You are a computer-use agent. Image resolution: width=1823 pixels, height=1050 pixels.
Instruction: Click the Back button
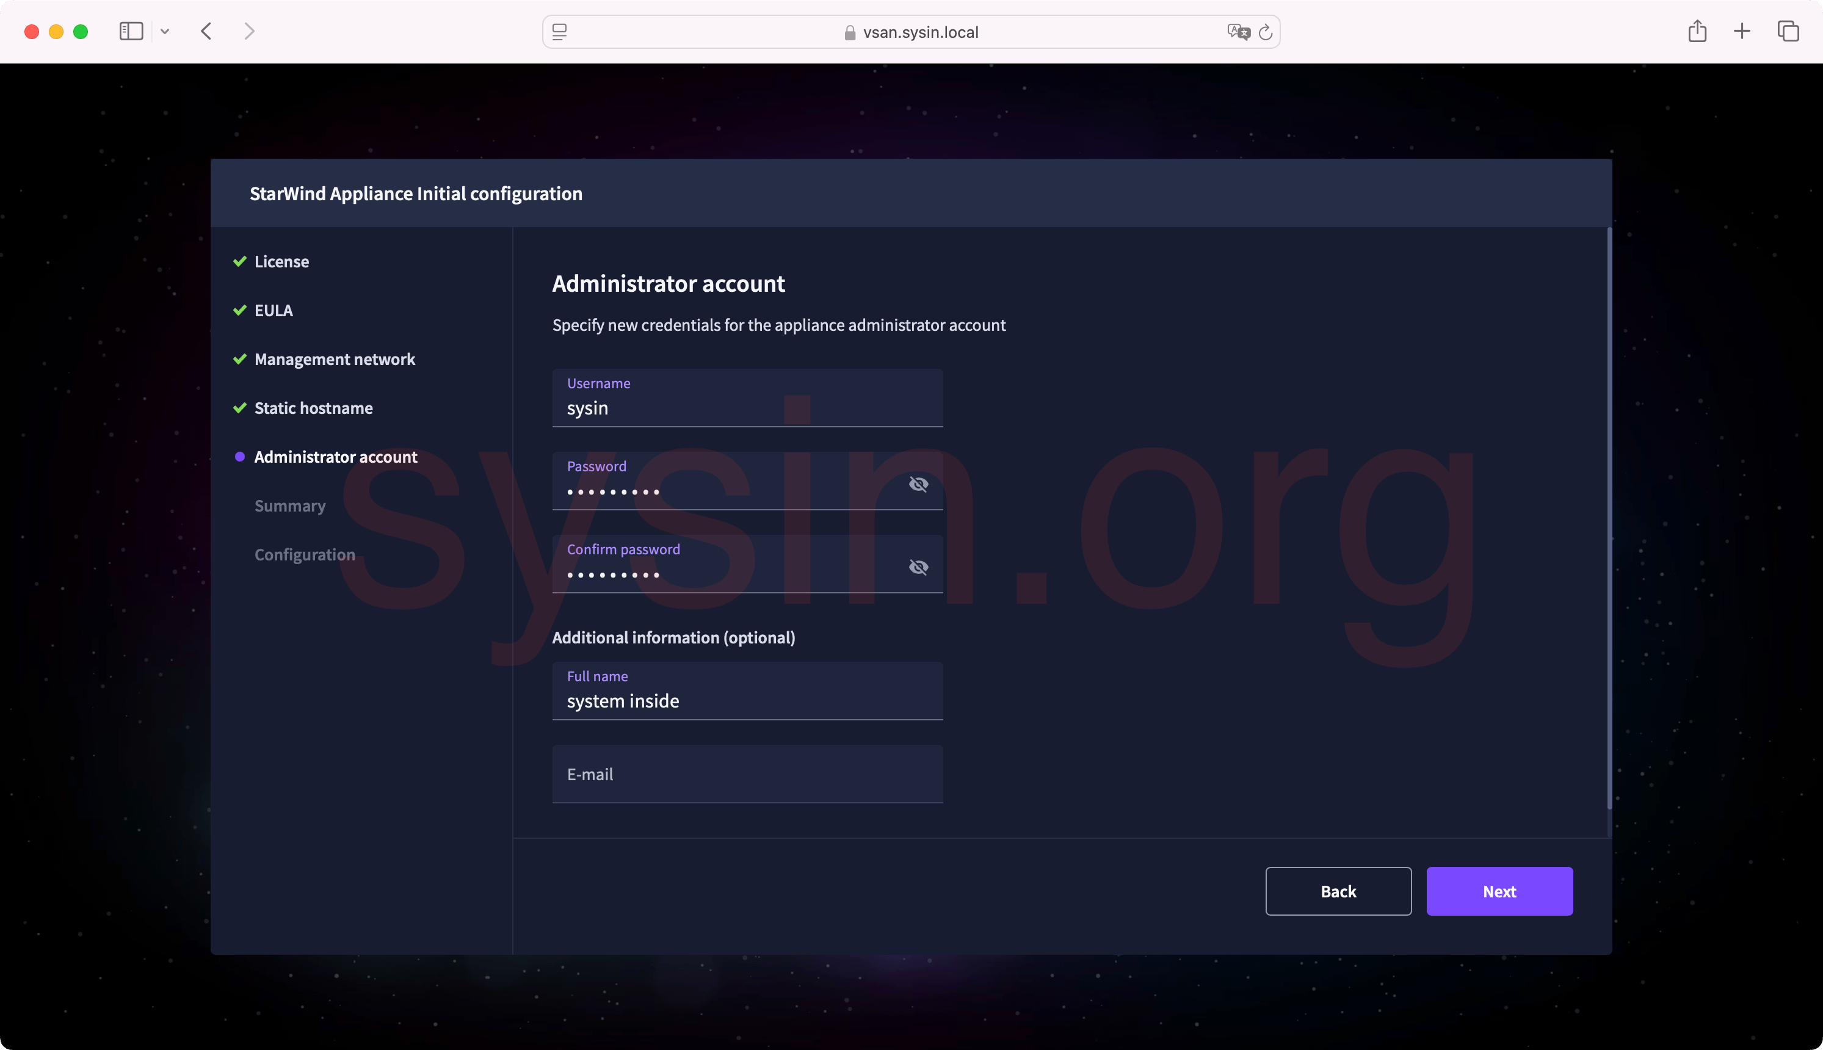[x=1338, y=891]
